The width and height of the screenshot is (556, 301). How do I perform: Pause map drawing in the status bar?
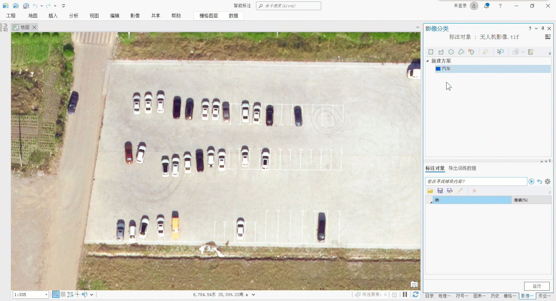tap(405, 294)
